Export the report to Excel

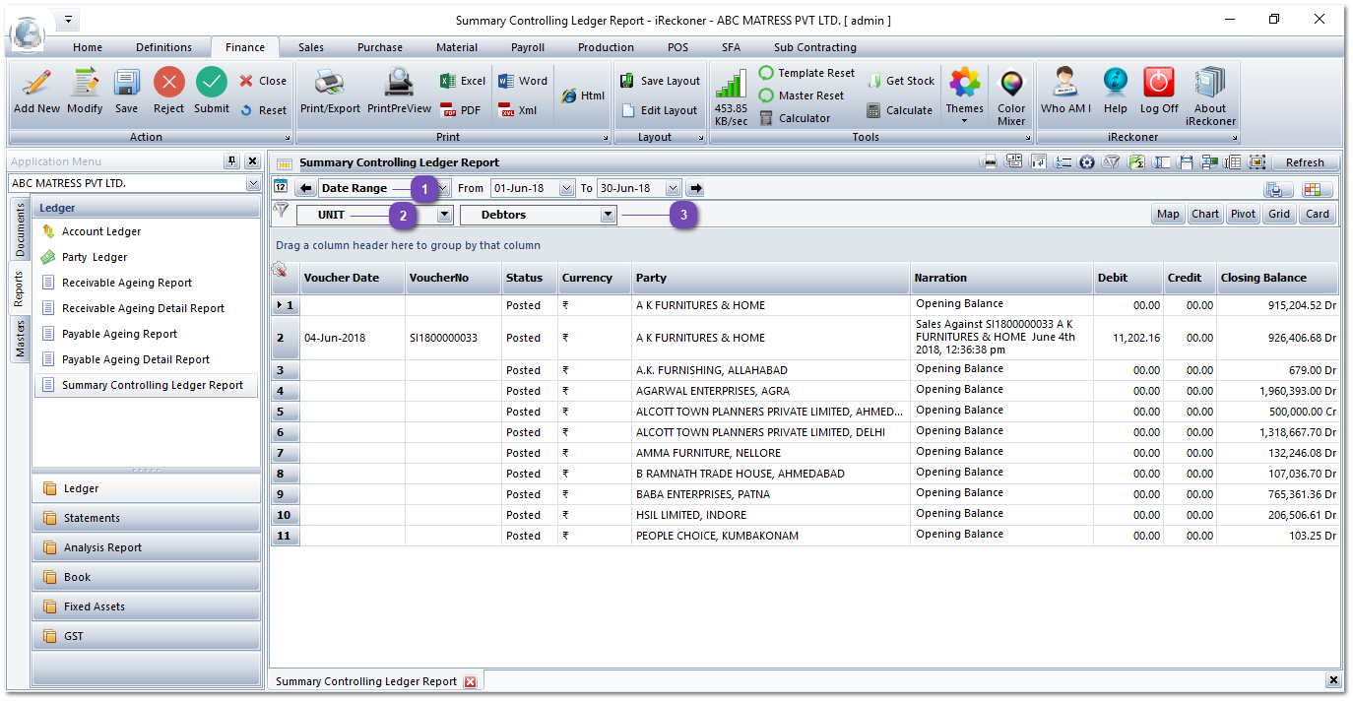461,81
